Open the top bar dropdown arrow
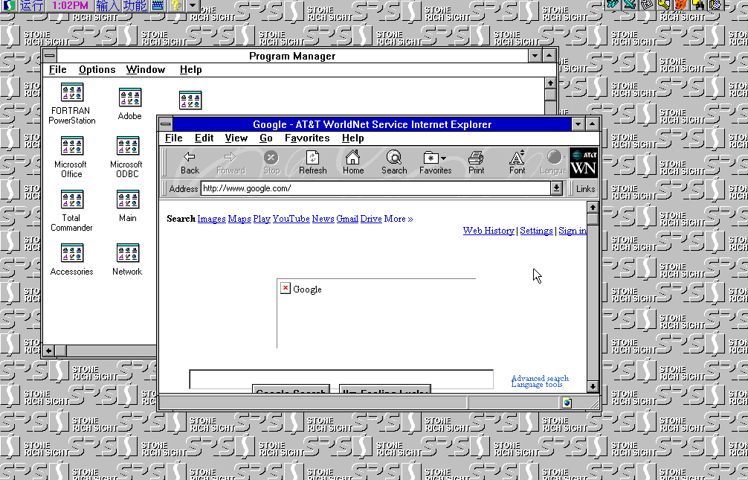Screen dimensions: 748x480 tap(192, 6)
